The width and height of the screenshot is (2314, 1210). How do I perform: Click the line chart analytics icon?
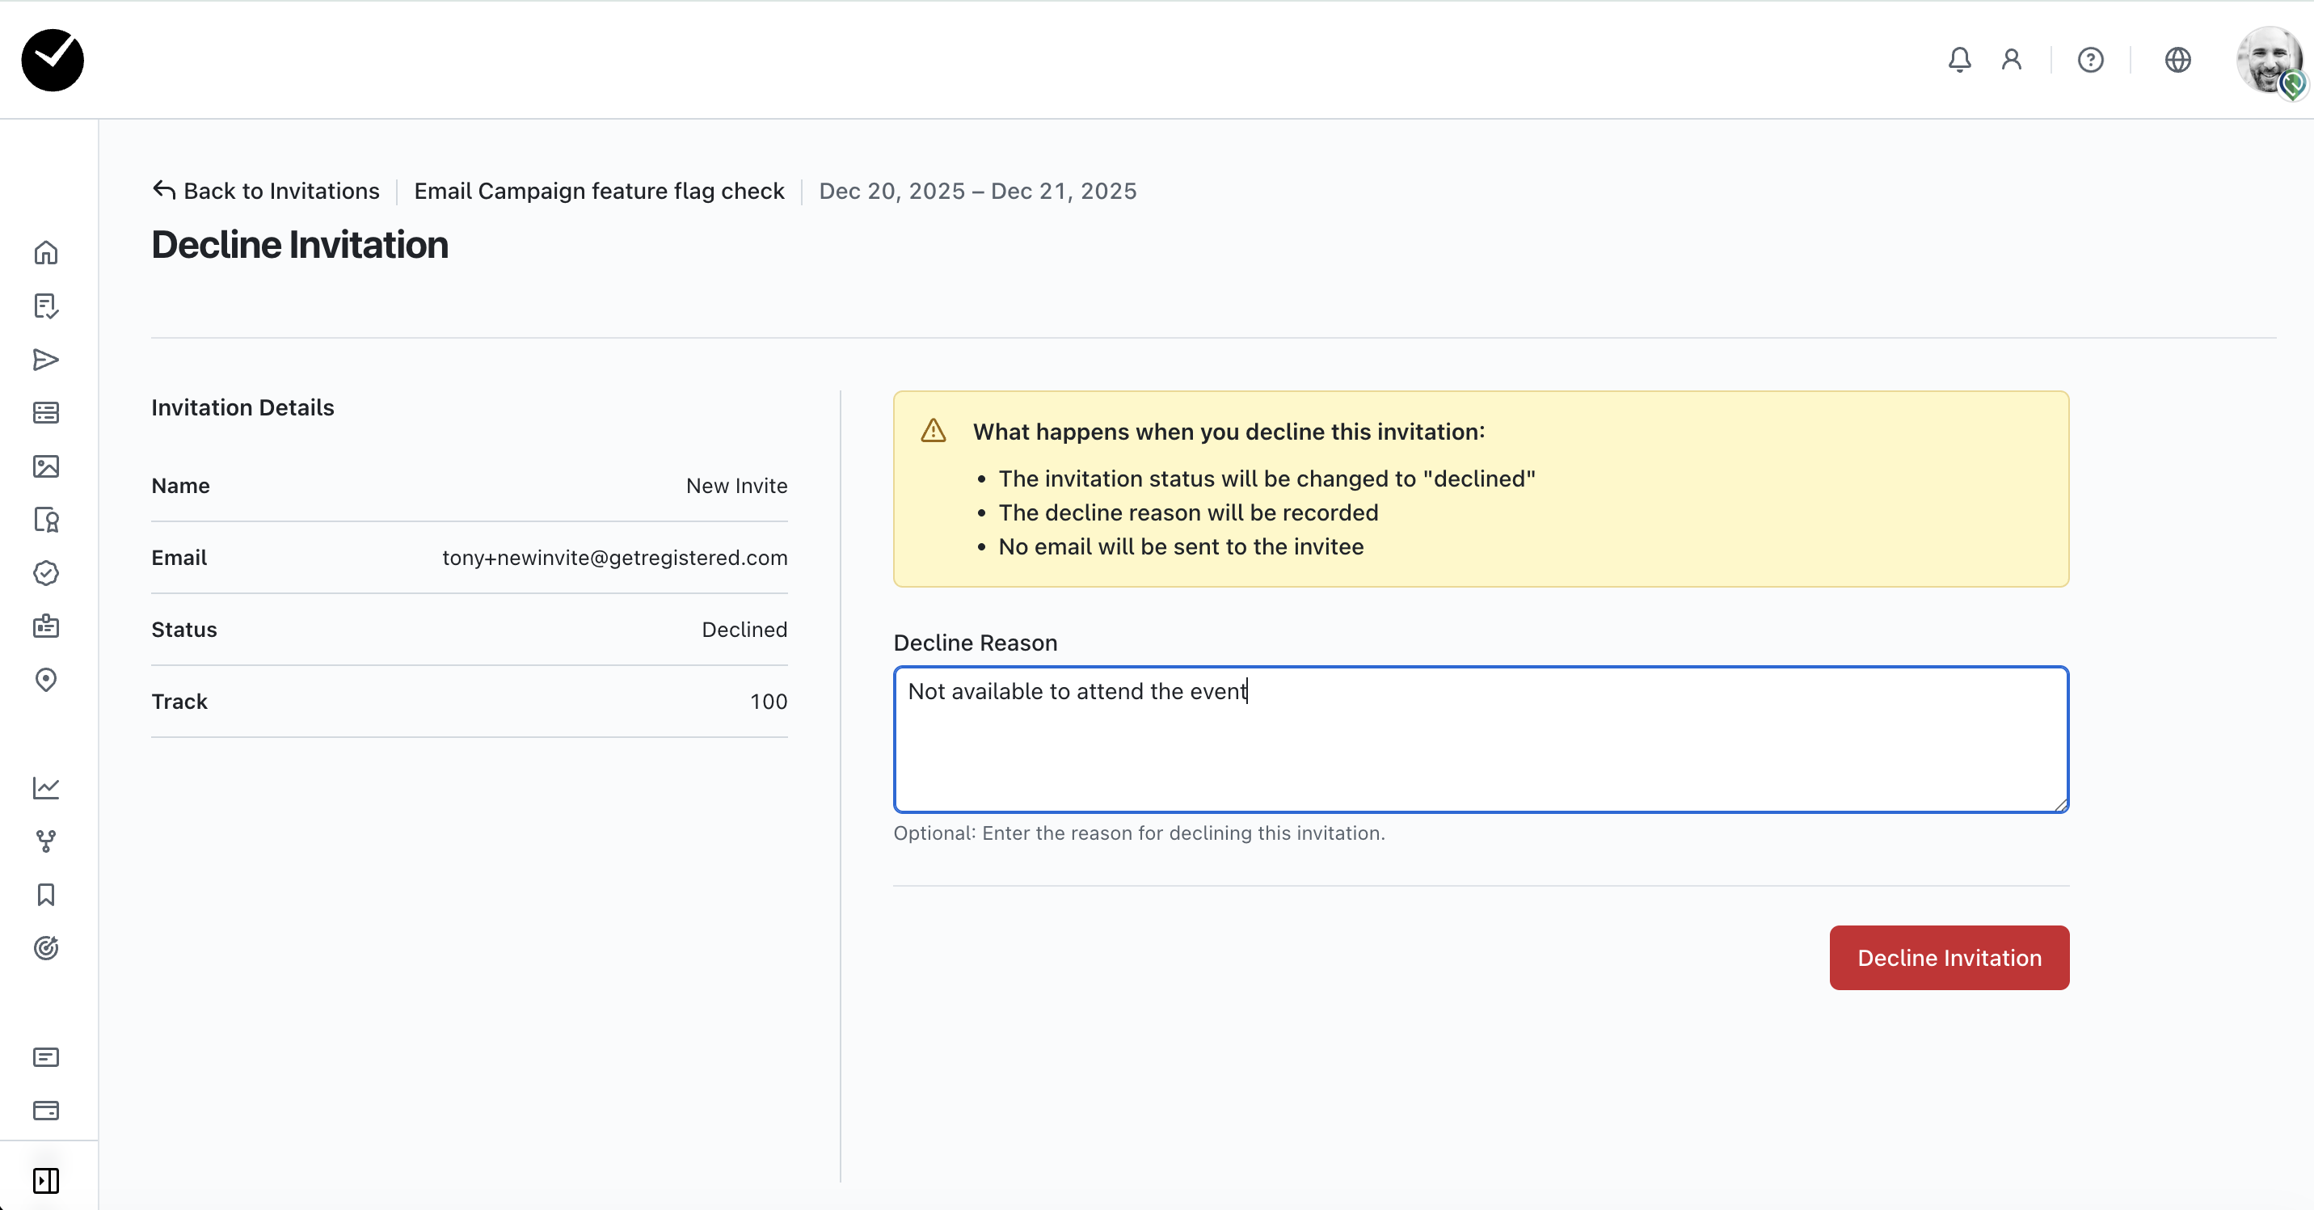coord(46,788)
